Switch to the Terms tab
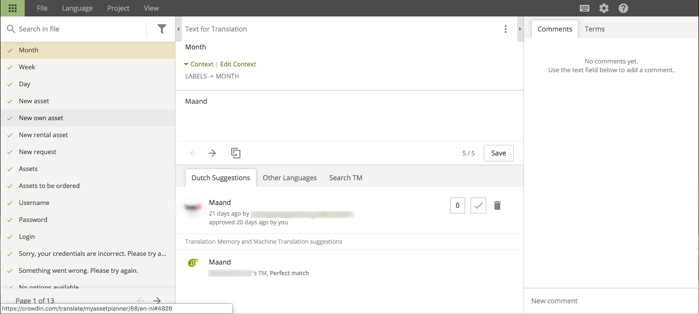This screenshot has height=314, width=699. tap(594, 29)
